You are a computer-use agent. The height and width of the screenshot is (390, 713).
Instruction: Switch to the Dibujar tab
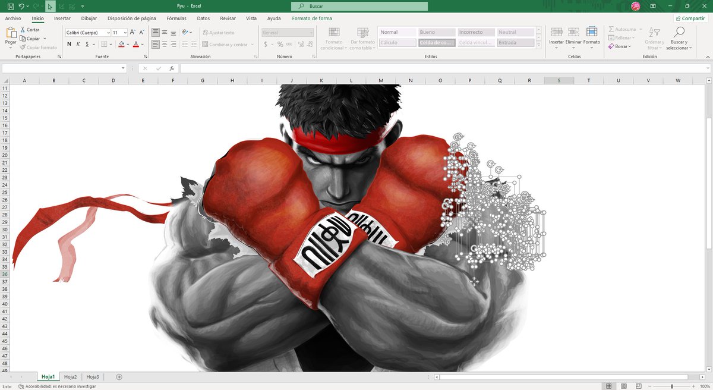tap(89, 18)
